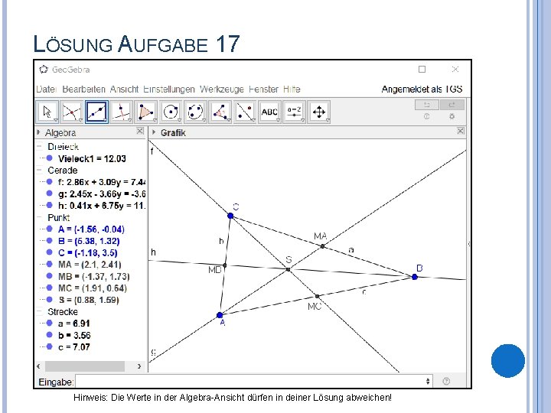Select the Polygon tool
Screen dimensions: 551x413
(146, 112)
